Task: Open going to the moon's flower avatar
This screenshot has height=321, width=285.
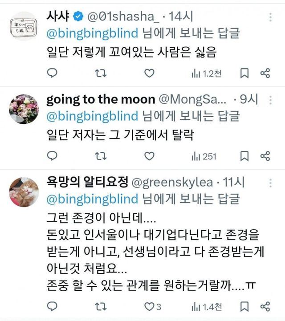Action: pos(24,109)
